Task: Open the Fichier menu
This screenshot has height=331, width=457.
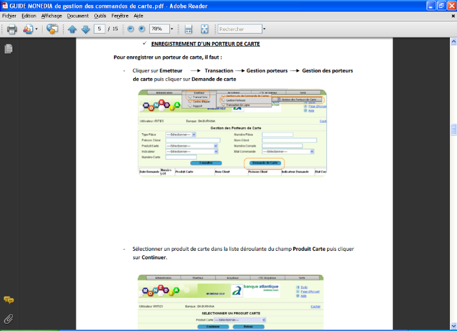Action: tap(9, 16)
